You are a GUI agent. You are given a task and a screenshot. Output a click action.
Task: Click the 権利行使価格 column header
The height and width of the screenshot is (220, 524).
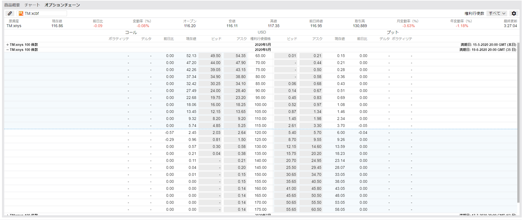260,39
